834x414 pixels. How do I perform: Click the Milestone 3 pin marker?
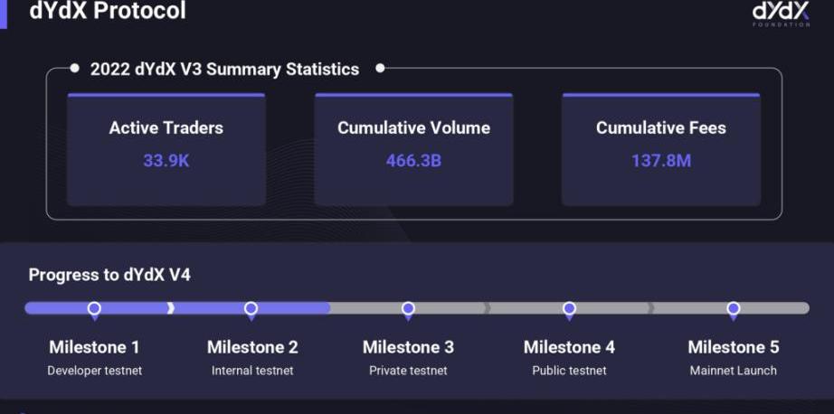(408, 309)
